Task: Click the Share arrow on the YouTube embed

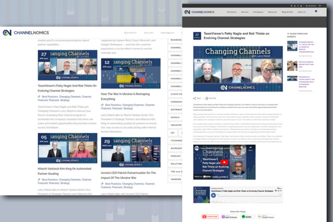Action: tap(251, 148)
